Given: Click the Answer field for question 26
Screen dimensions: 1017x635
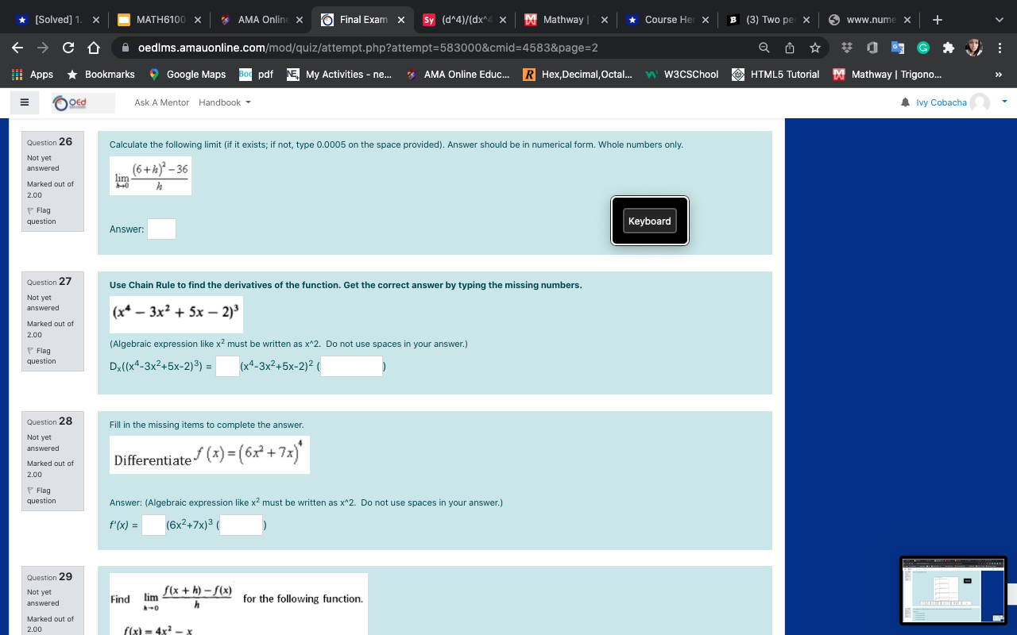Looking at the screenshot, I should [161, 229].
